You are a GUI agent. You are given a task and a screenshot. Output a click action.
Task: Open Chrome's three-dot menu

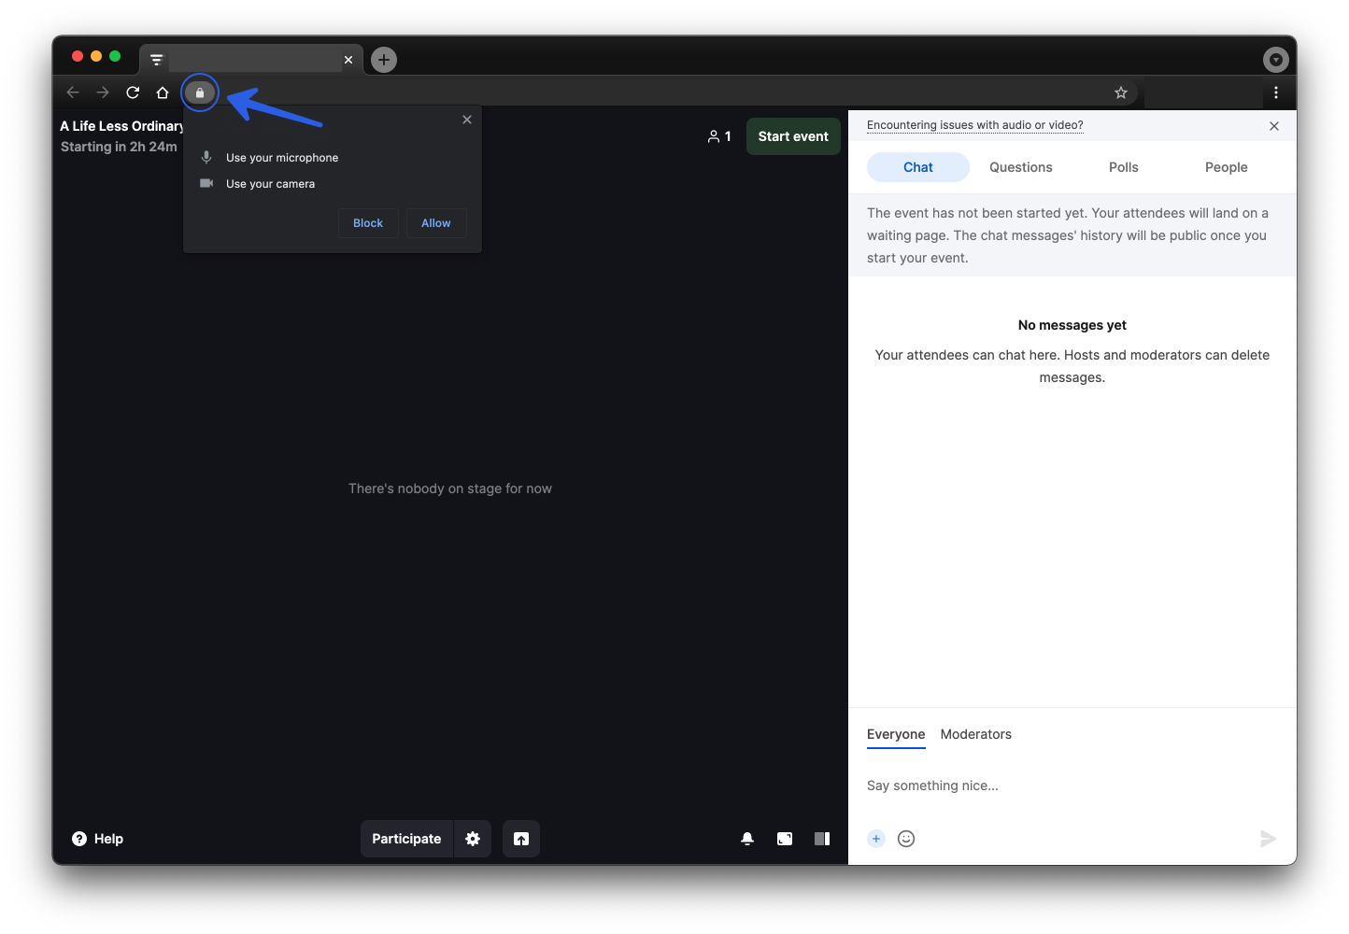pos(1276,92)
